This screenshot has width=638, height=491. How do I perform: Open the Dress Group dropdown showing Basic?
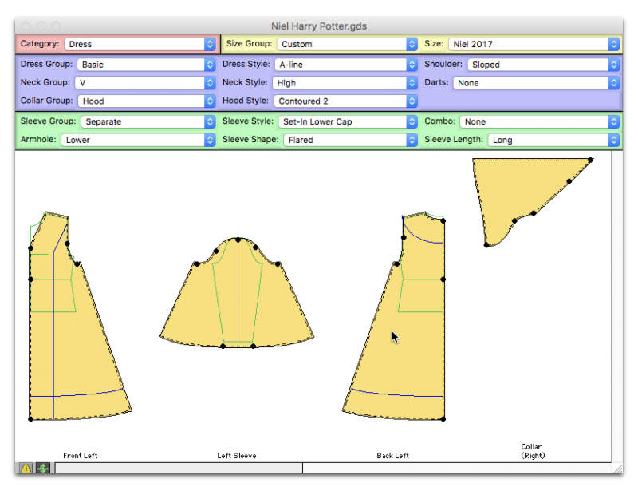click(146, 65)
